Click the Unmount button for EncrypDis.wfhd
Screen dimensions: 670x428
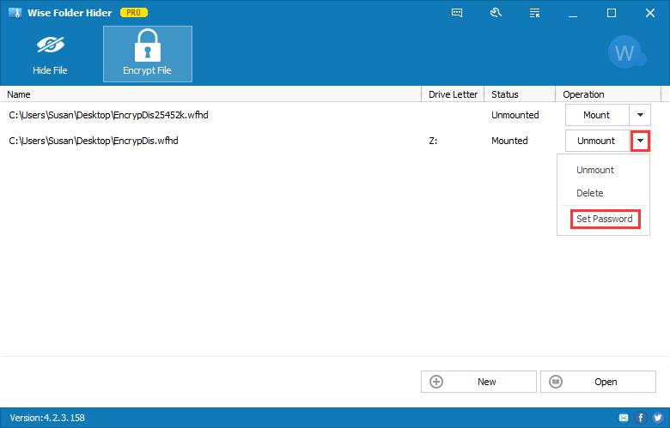[x=597, y=141]
